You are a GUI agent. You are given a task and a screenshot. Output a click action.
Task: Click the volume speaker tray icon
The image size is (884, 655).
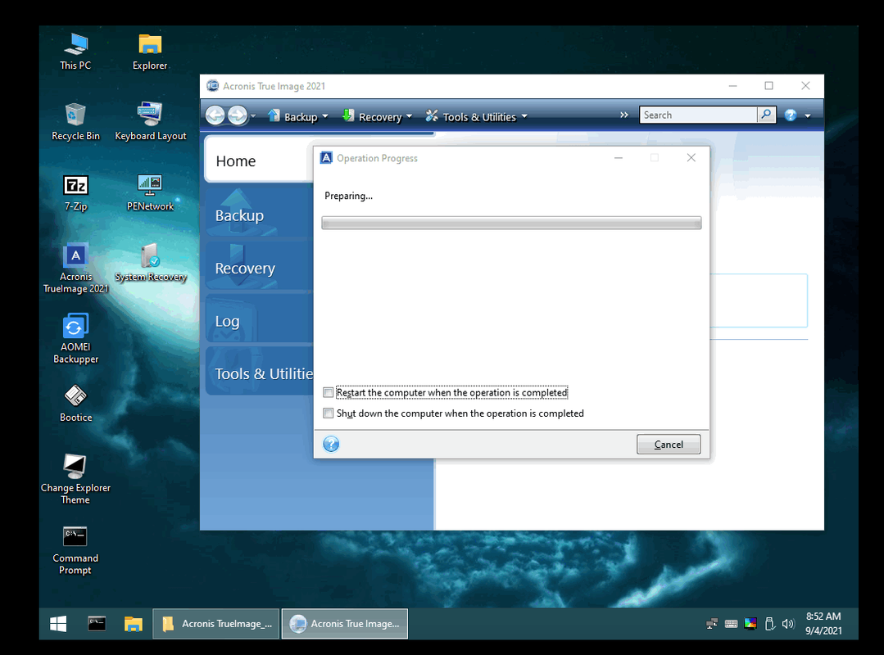pos(788,623)
